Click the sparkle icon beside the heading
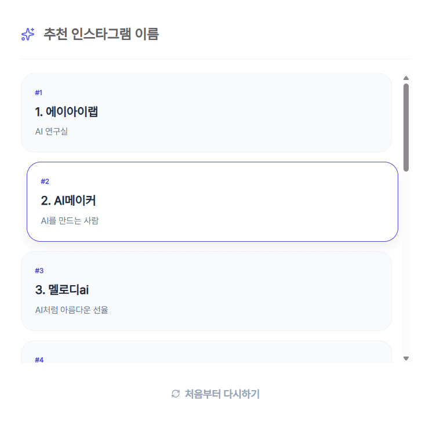This screenshot has height=429, width=429. tap(28, 35)
